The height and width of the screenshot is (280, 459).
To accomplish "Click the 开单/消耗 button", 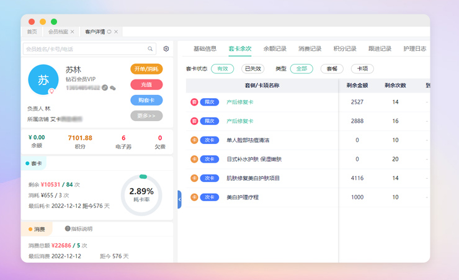I will click(x=146, y=69).
